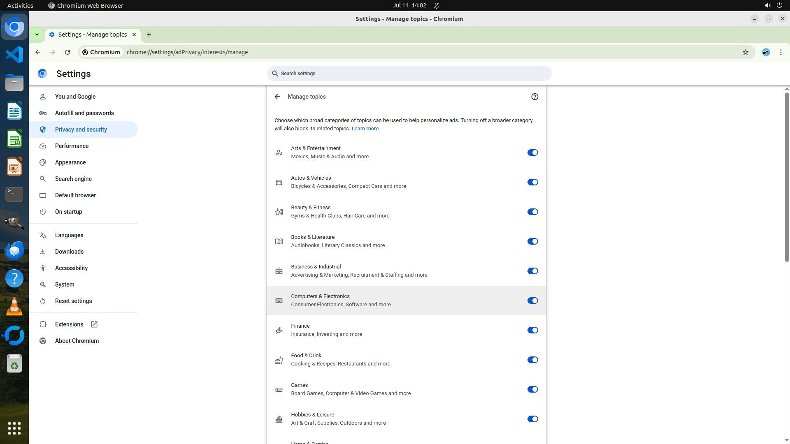
Task: Switch off the Books & Literature topic
Action: (532, 241)
